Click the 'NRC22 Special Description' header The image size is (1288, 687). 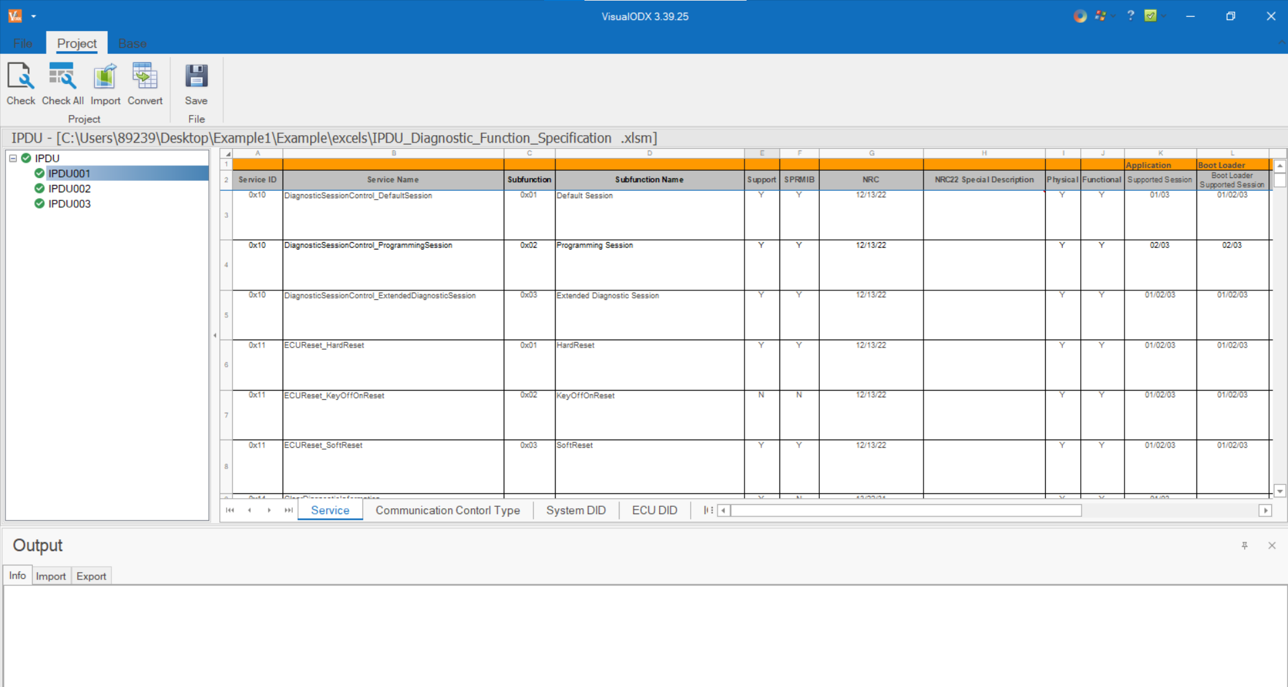pyautogui.click(x=984, y=180)
